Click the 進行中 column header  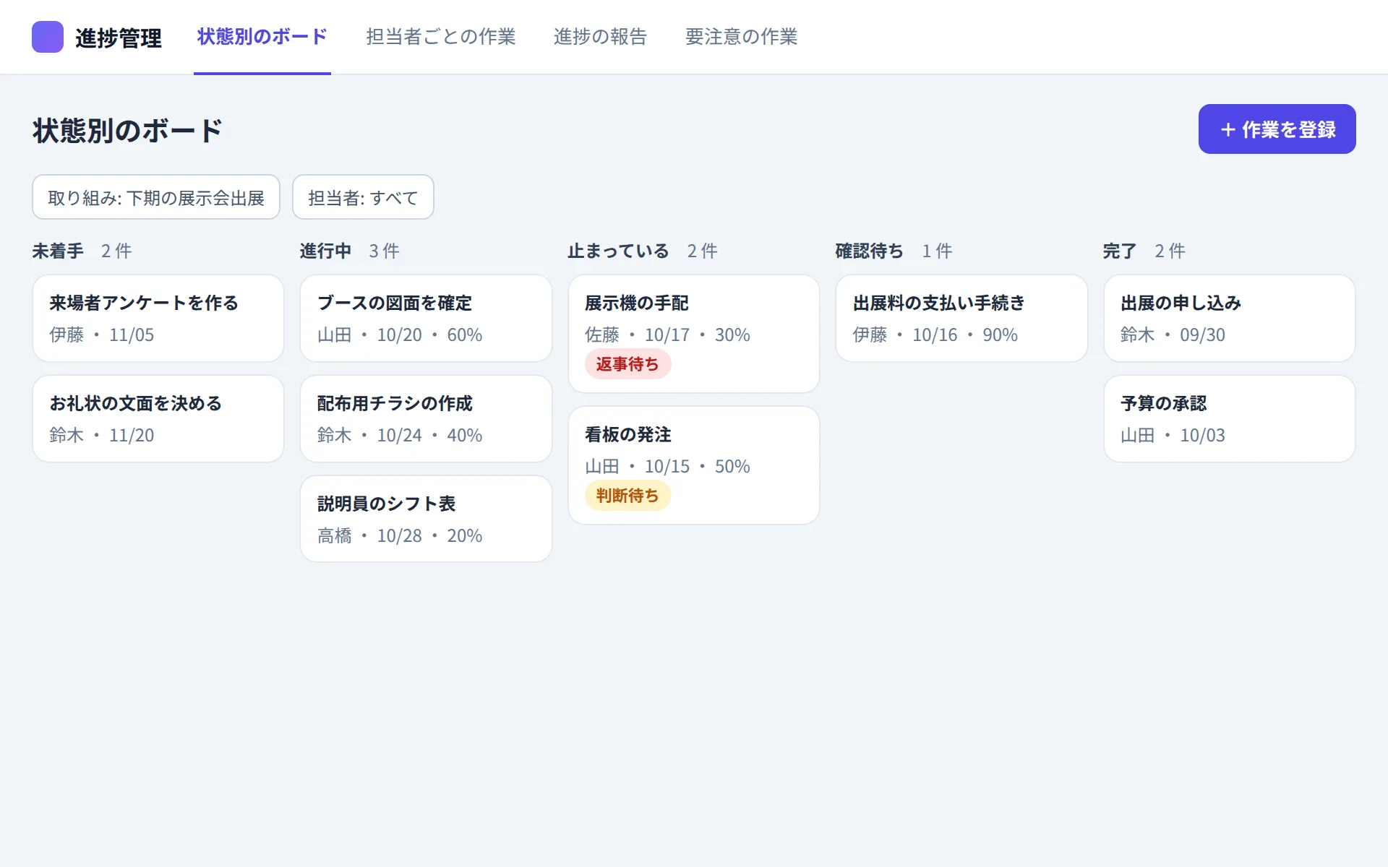point(325,251)
